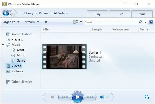Select the Liarliar-1 video thumbnail
This screenshot has width=155, height=104.
(64, 56)
